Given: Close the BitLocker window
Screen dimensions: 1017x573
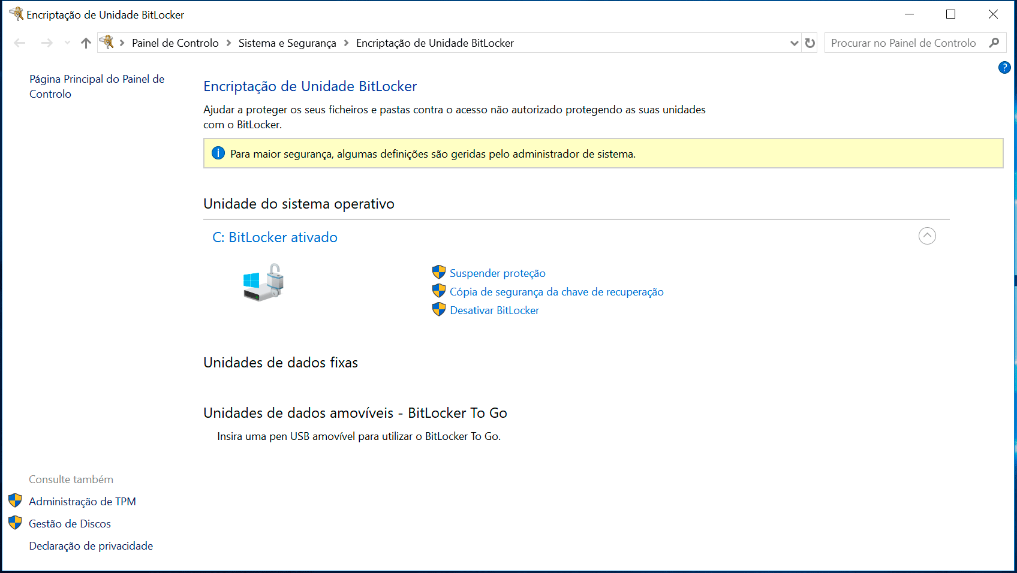Looking at the screenshot, I should [993, 14].
